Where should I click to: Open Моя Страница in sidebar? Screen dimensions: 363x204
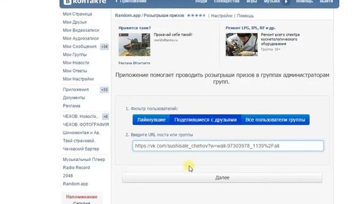(77, 14)
